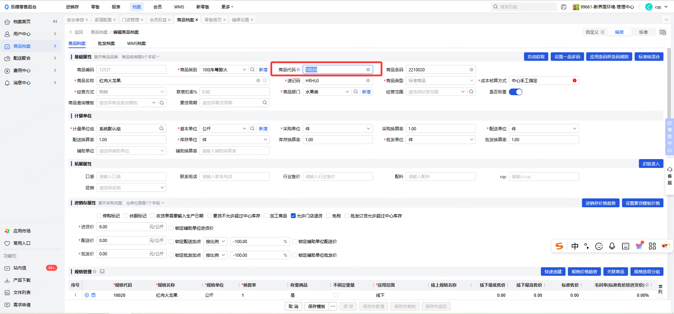The image size is (674, 314).
Task: Open the 促销 dropdown
Action: (x=131, y=188)
